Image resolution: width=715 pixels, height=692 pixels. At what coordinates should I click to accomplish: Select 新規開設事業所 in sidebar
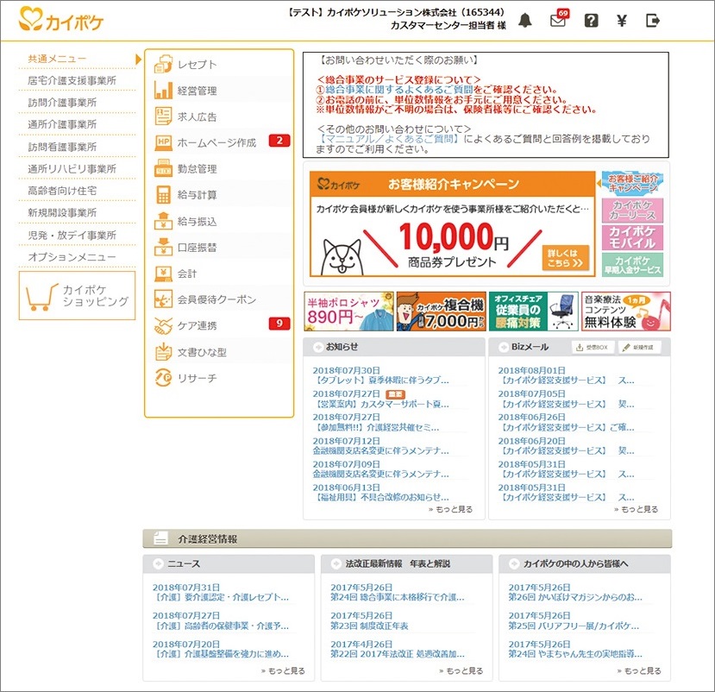[62, 212]
